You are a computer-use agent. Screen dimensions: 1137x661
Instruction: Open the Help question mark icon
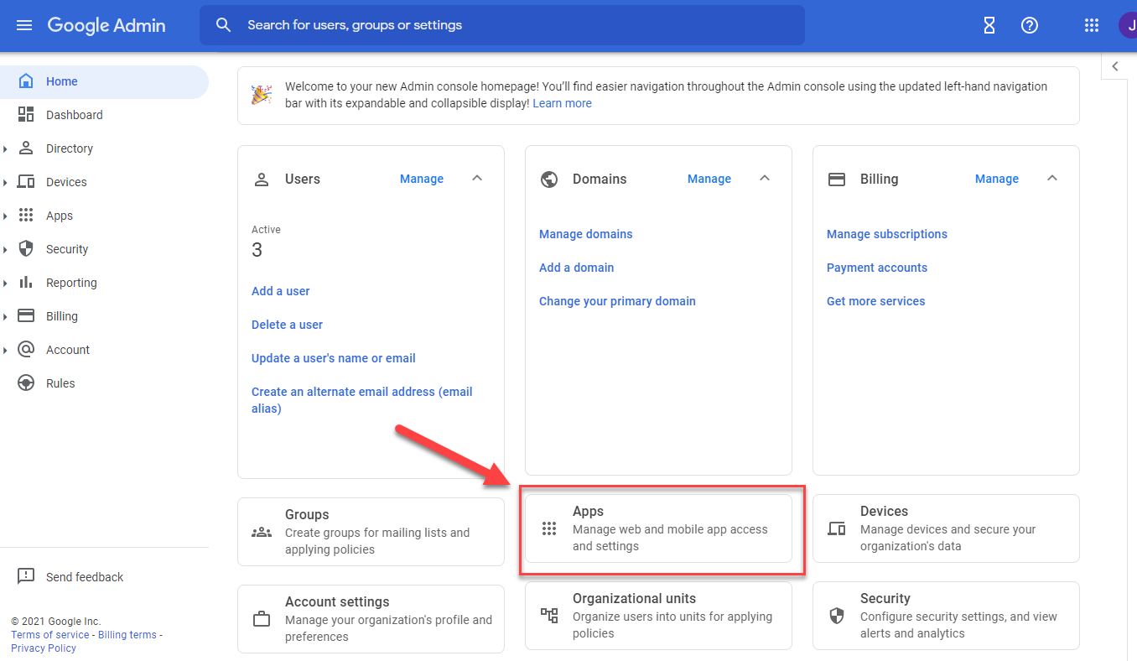click(x=1030, y=25)
